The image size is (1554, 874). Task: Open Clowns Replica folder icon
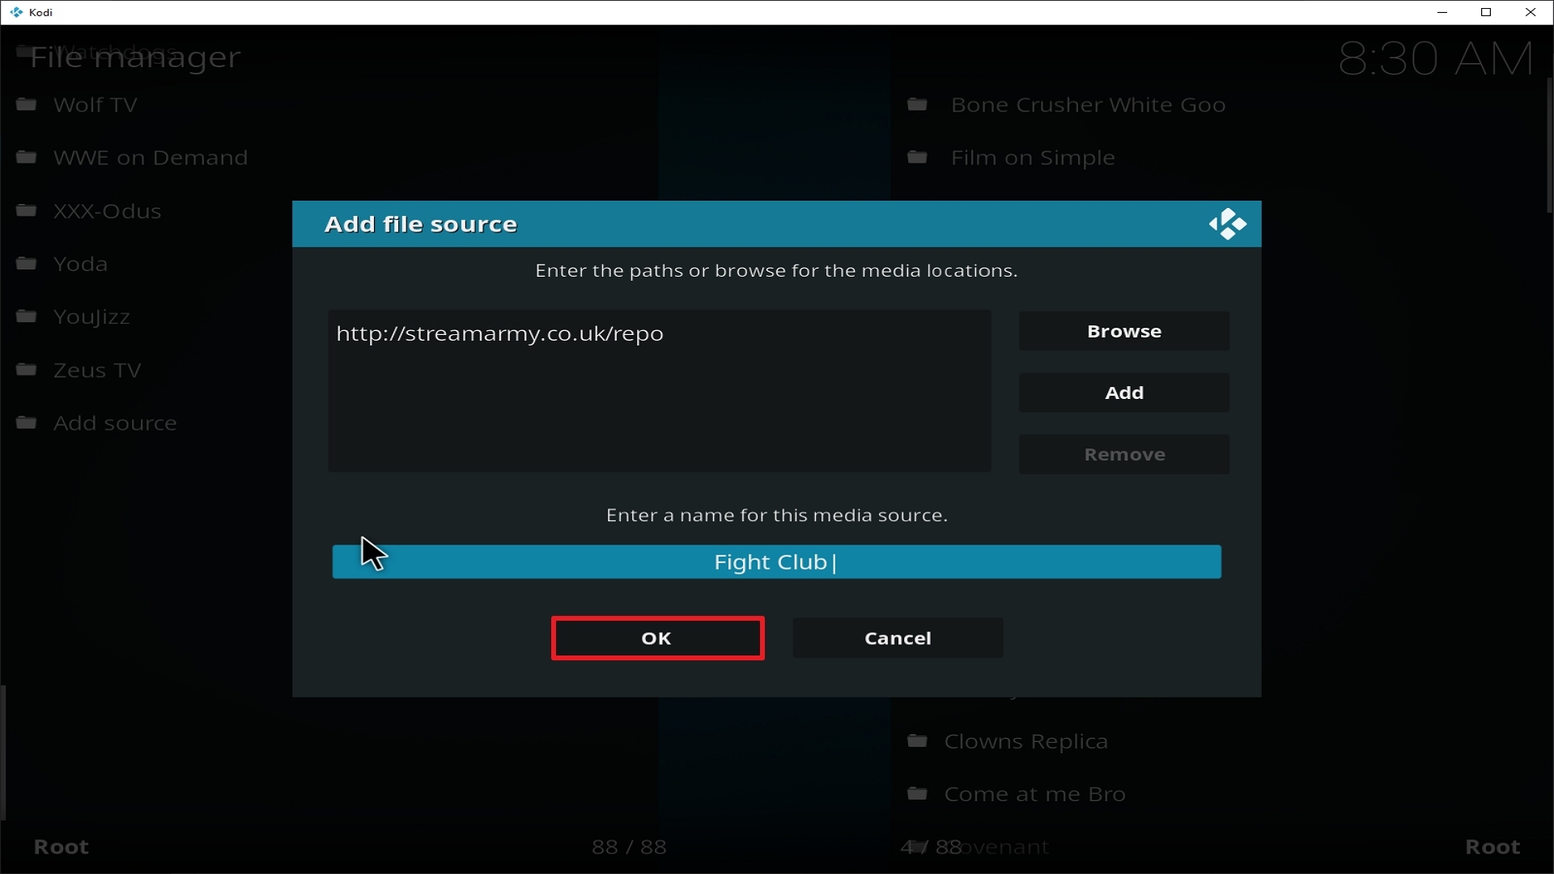pyautogui.click(x=917, y=741)
